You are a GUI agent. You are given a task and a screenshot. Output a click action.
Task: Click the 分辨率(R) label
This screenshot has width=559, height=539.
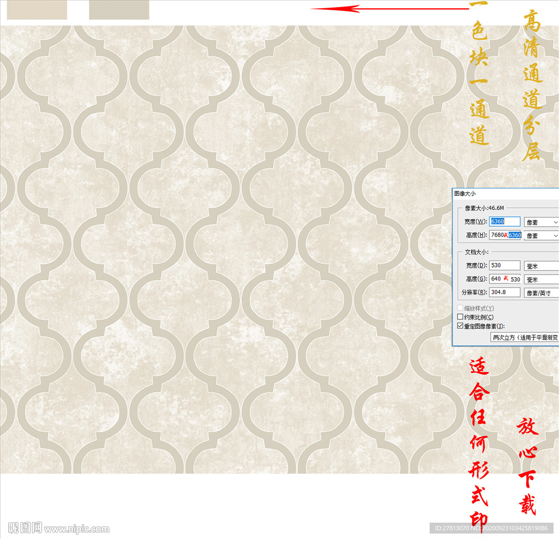tap(474, 292)
